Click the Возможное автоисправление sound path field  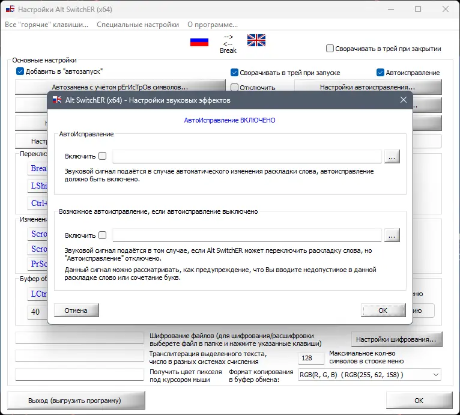coord(247,235)
